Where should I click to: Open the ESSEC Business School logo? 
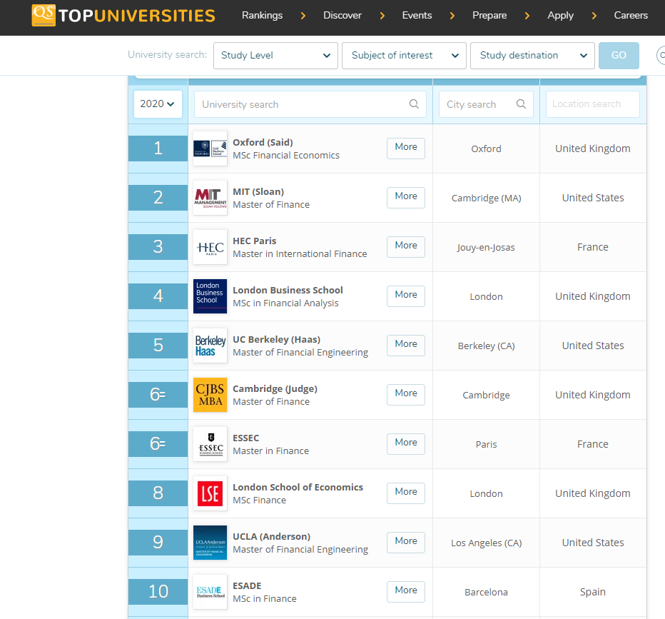(x=210, y=444)
